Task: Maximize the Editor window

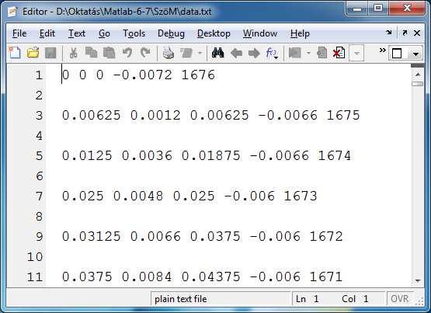Action: click(x=378, y=9)
